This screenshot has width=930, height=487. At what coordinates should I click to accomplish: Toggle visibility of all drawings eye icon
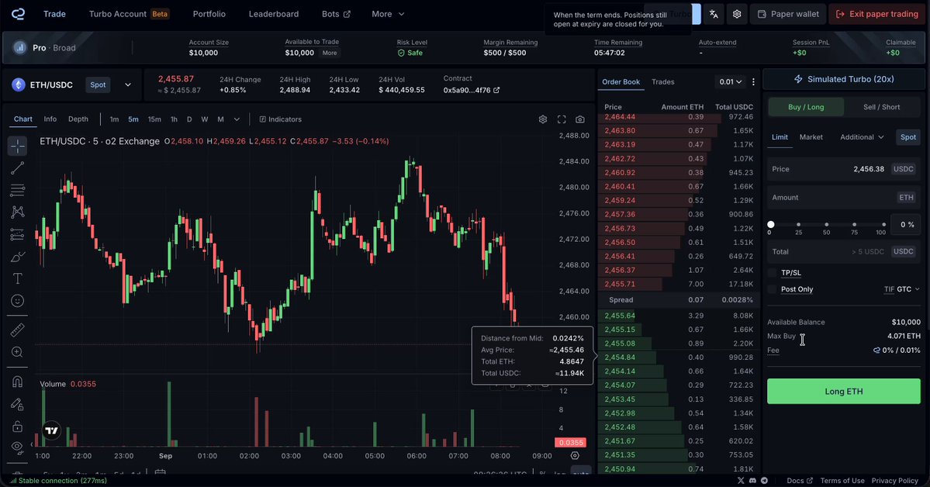click(18, 447)
